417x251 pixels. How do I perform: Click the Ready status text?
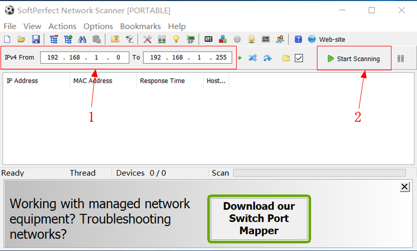click(x=13, y=173)
